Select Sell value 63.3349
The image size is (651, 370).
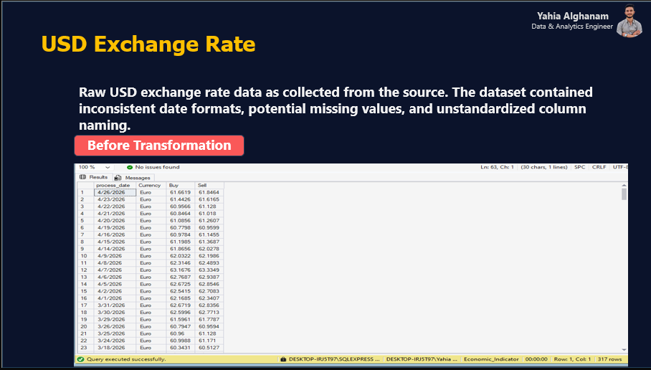click(x=209, y=270)
